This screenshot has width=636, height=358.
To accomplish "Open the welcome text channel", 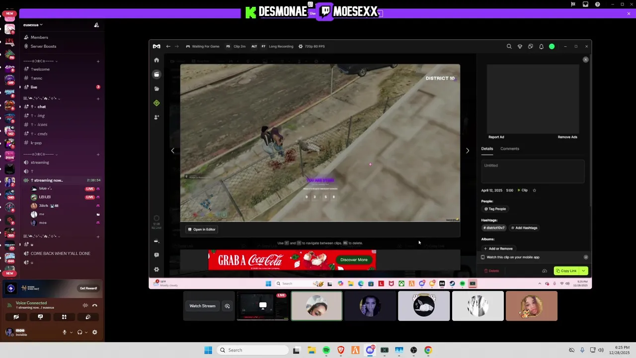I will [x=40, y=69].
